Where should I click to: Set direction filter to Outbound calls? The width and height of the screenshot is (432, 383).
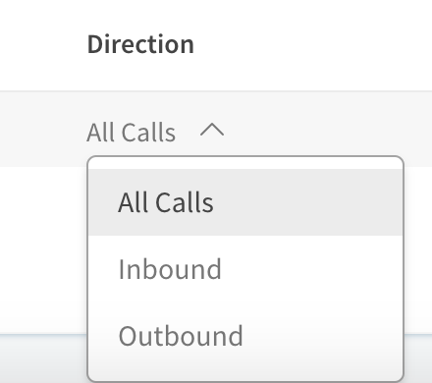[245, 336]
